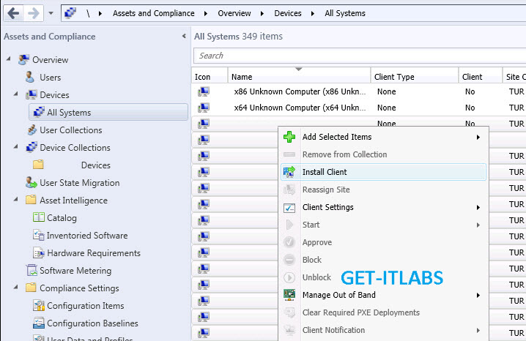
Task: Choose Install Client from context menu
Action: (x=325, y=172)
